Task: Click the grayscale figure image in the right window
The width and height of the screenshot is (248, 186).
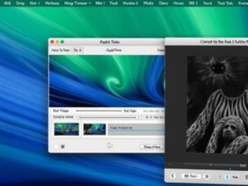Action: click(x=218, y=105)
